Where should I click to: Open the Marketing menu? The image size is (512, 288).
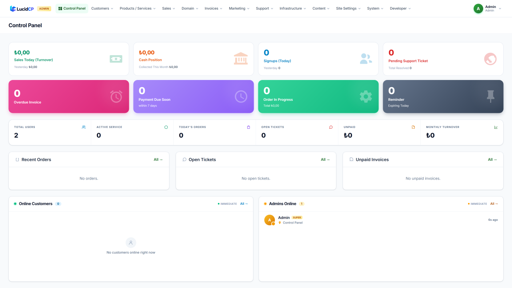(x=239, y=8)
